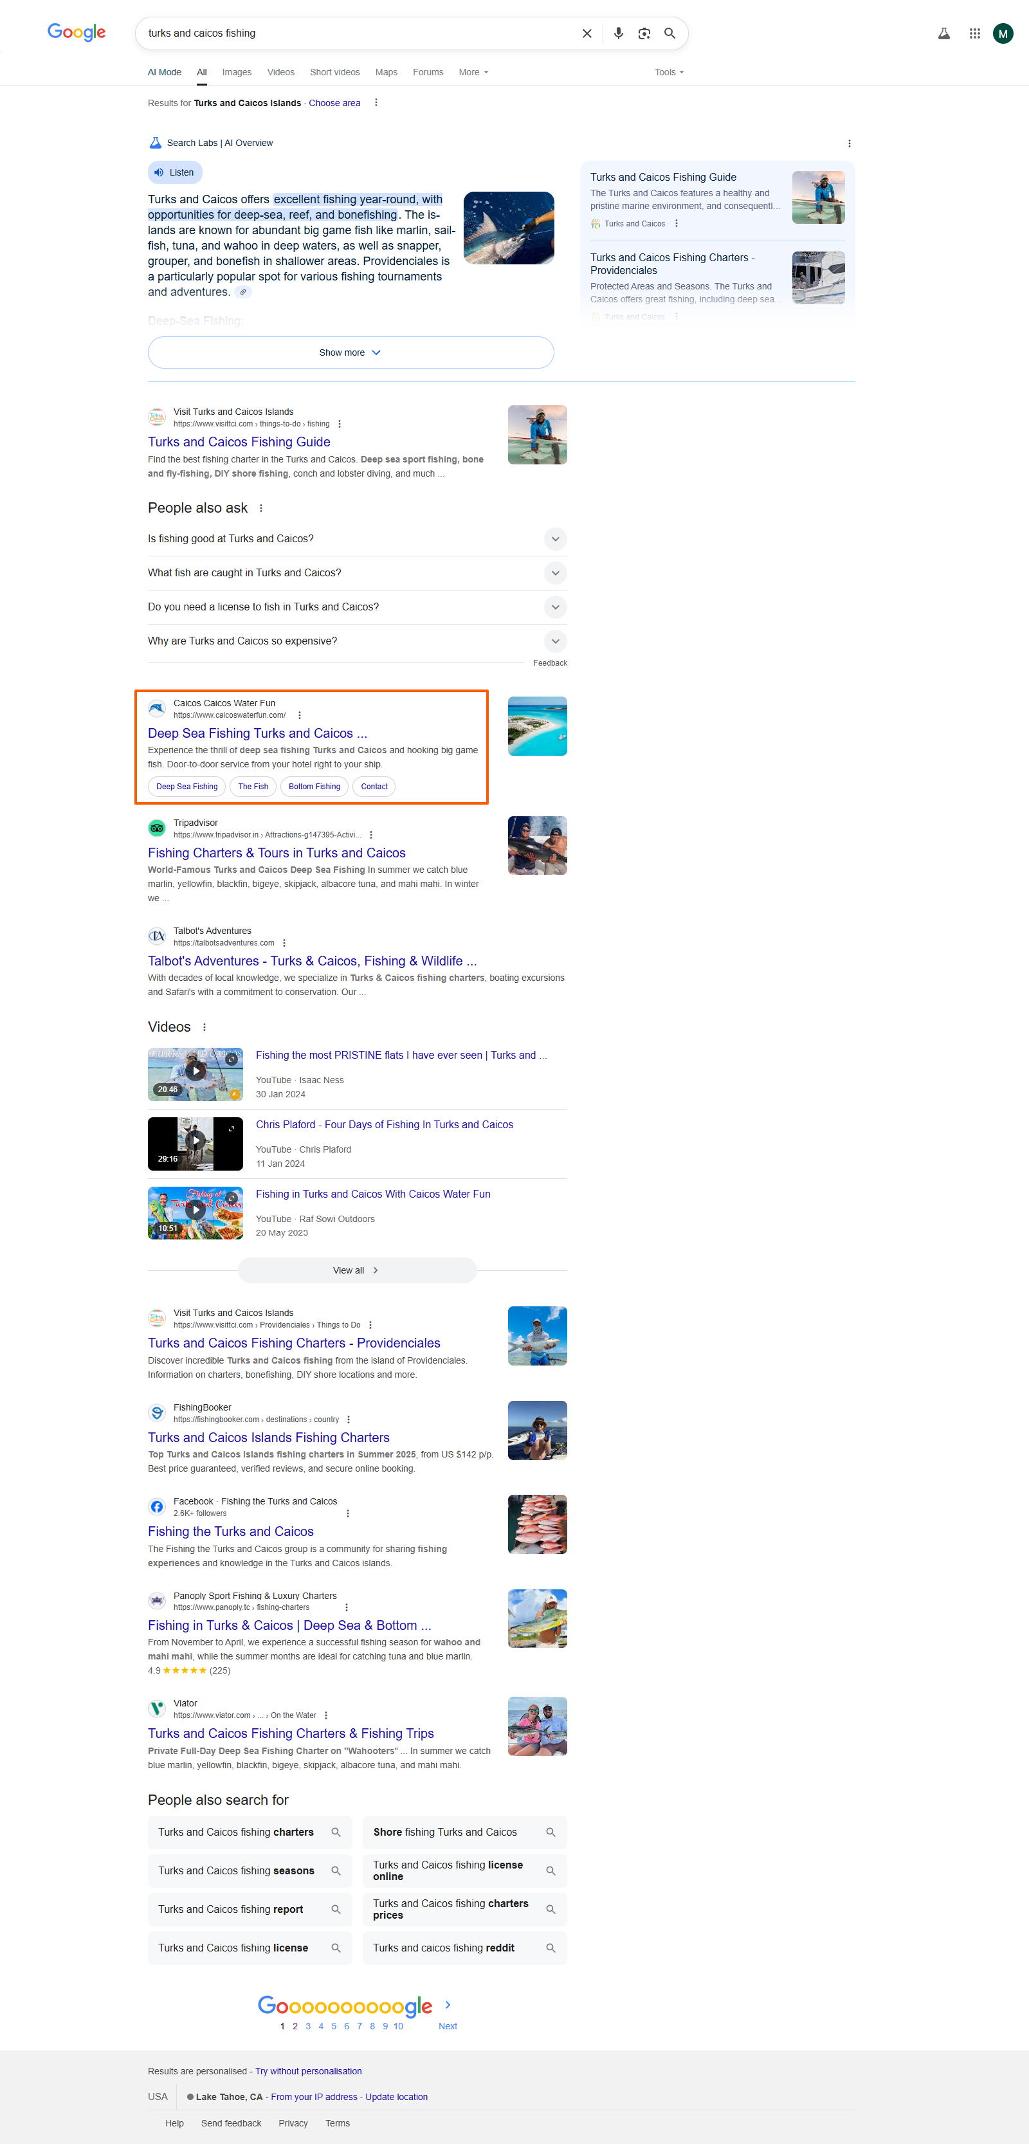Viewport: 1029px width, 2147px height.
Task: Open Videos section options dots
Action: [x=204, y=1028]
